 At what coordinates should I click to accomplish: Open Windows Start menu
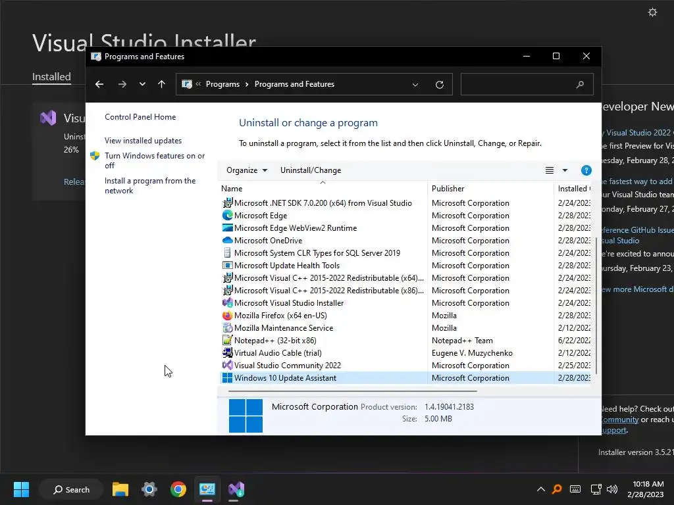click(21, 489)
